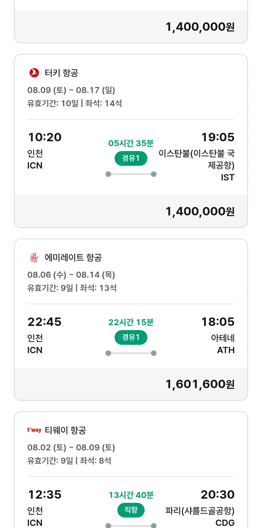262x528 pixels.
Task: Click the 18:05 Athens arrival time
Action: [x=218, y=322]
